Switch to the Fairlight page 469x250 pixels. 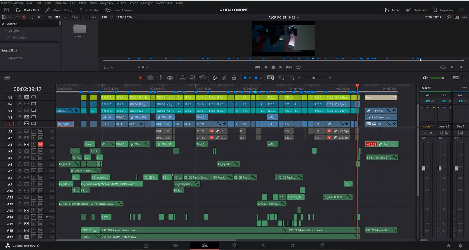[x=292, y=246]
